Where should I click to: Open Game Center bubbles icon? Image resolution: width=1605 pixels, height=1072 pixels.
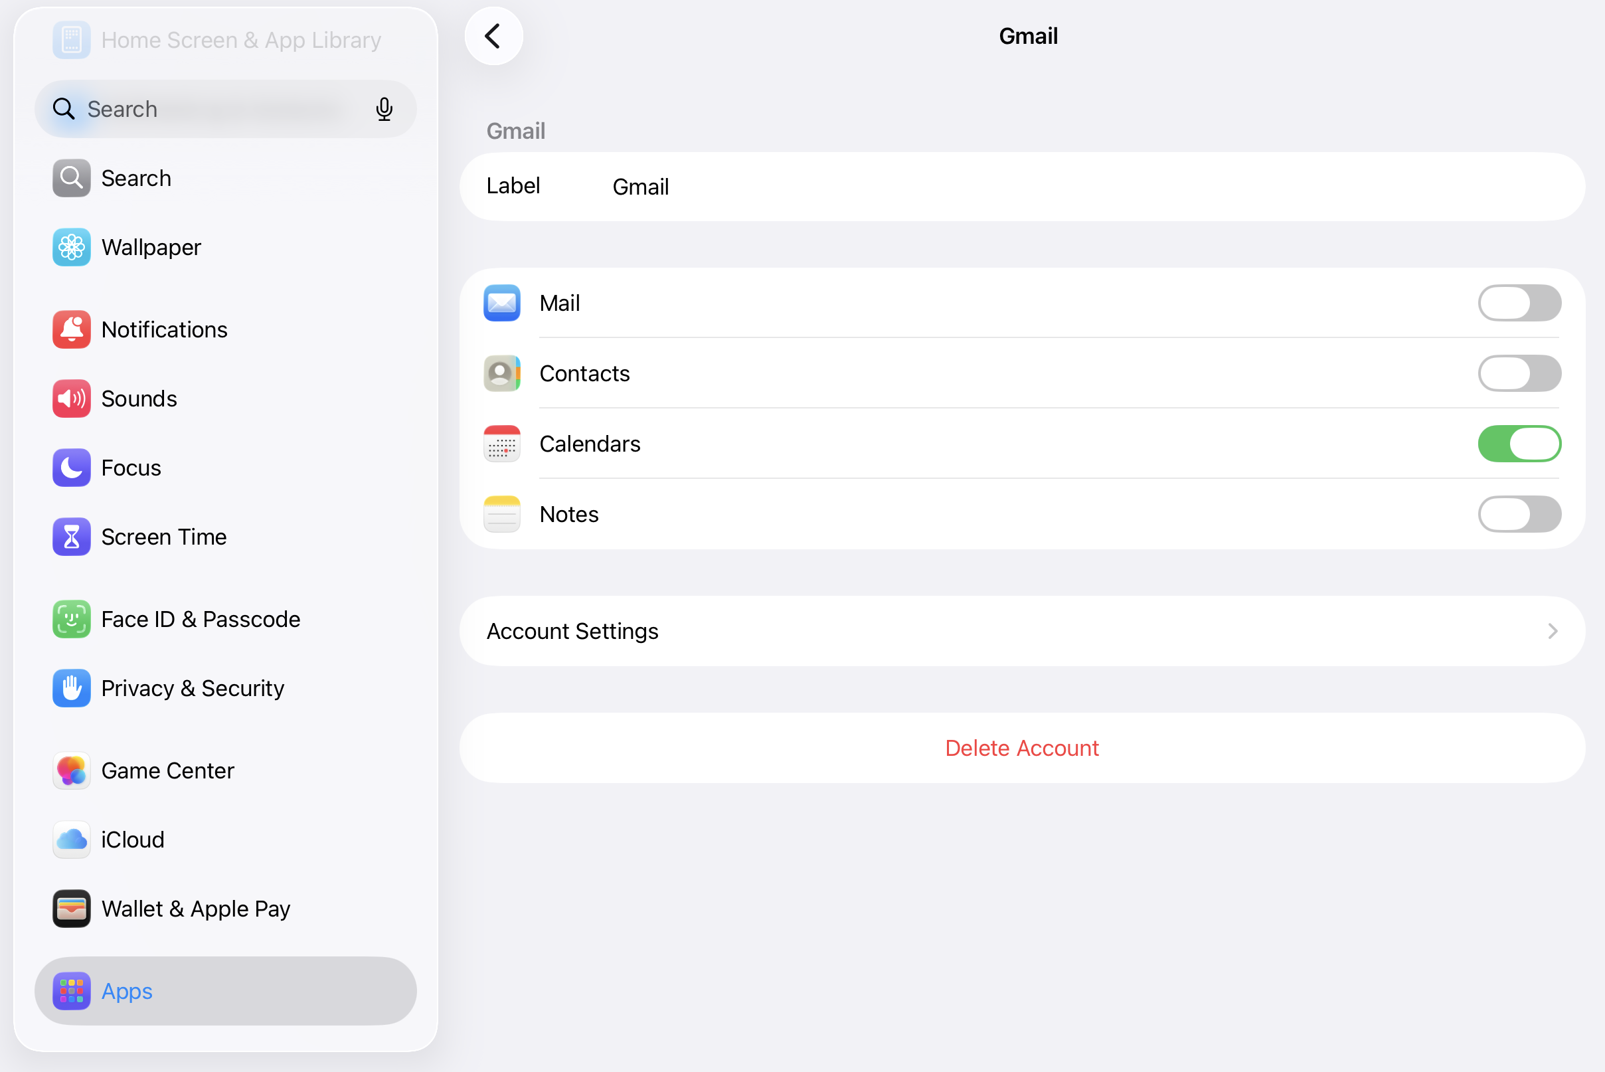pyautogui.click(x=72, y=772)
